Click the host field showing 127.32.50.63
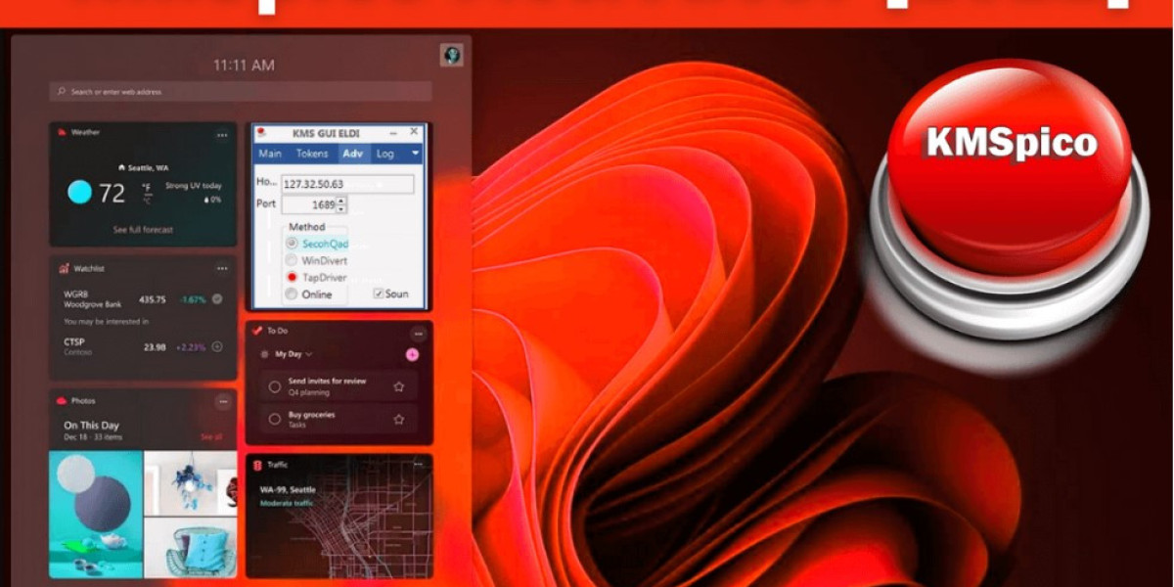The height and width of the screenshot is (587, 1174). 347,184
